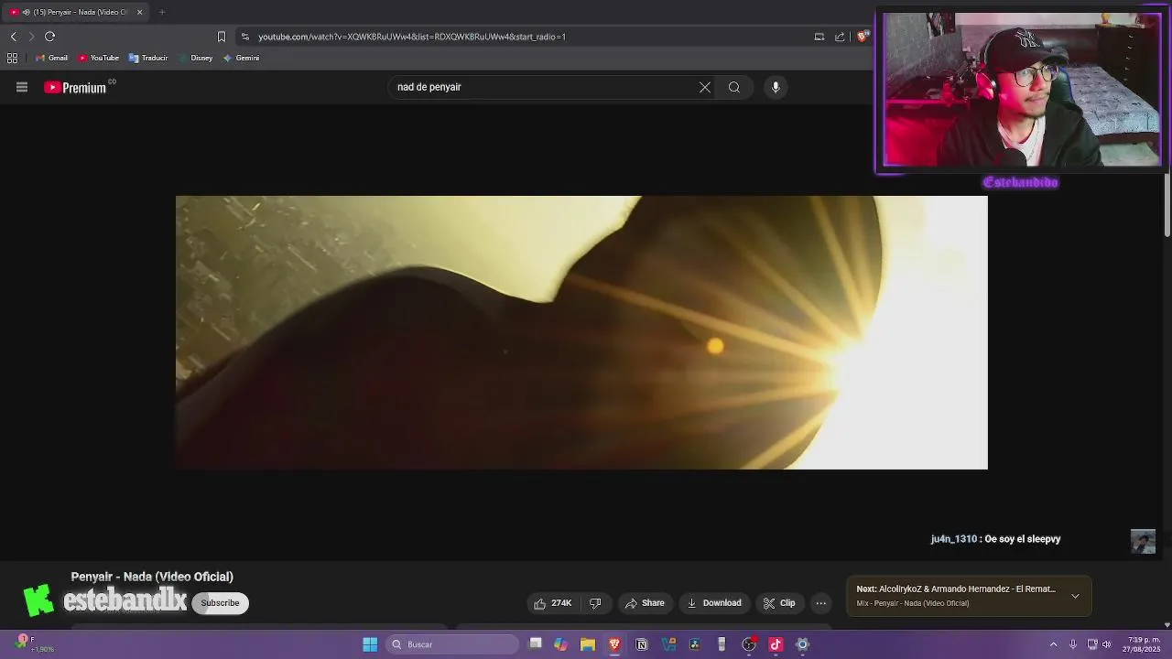This screenshot has height=659, width=1172.
Task: Click the tray microphone icon
Action: coord(1072,644)
